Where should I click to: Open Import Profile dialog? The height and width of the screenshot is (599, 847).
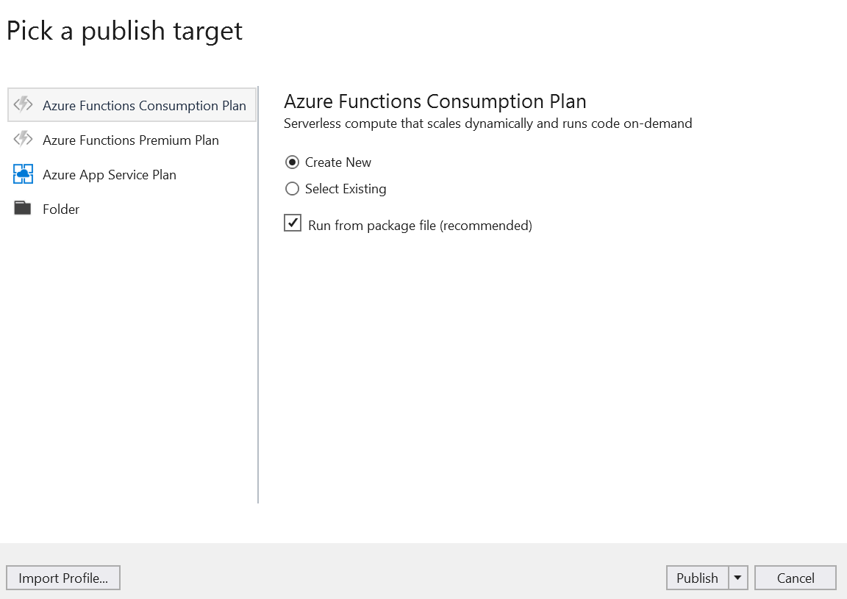pyautogui.click(x=63, y=578)
